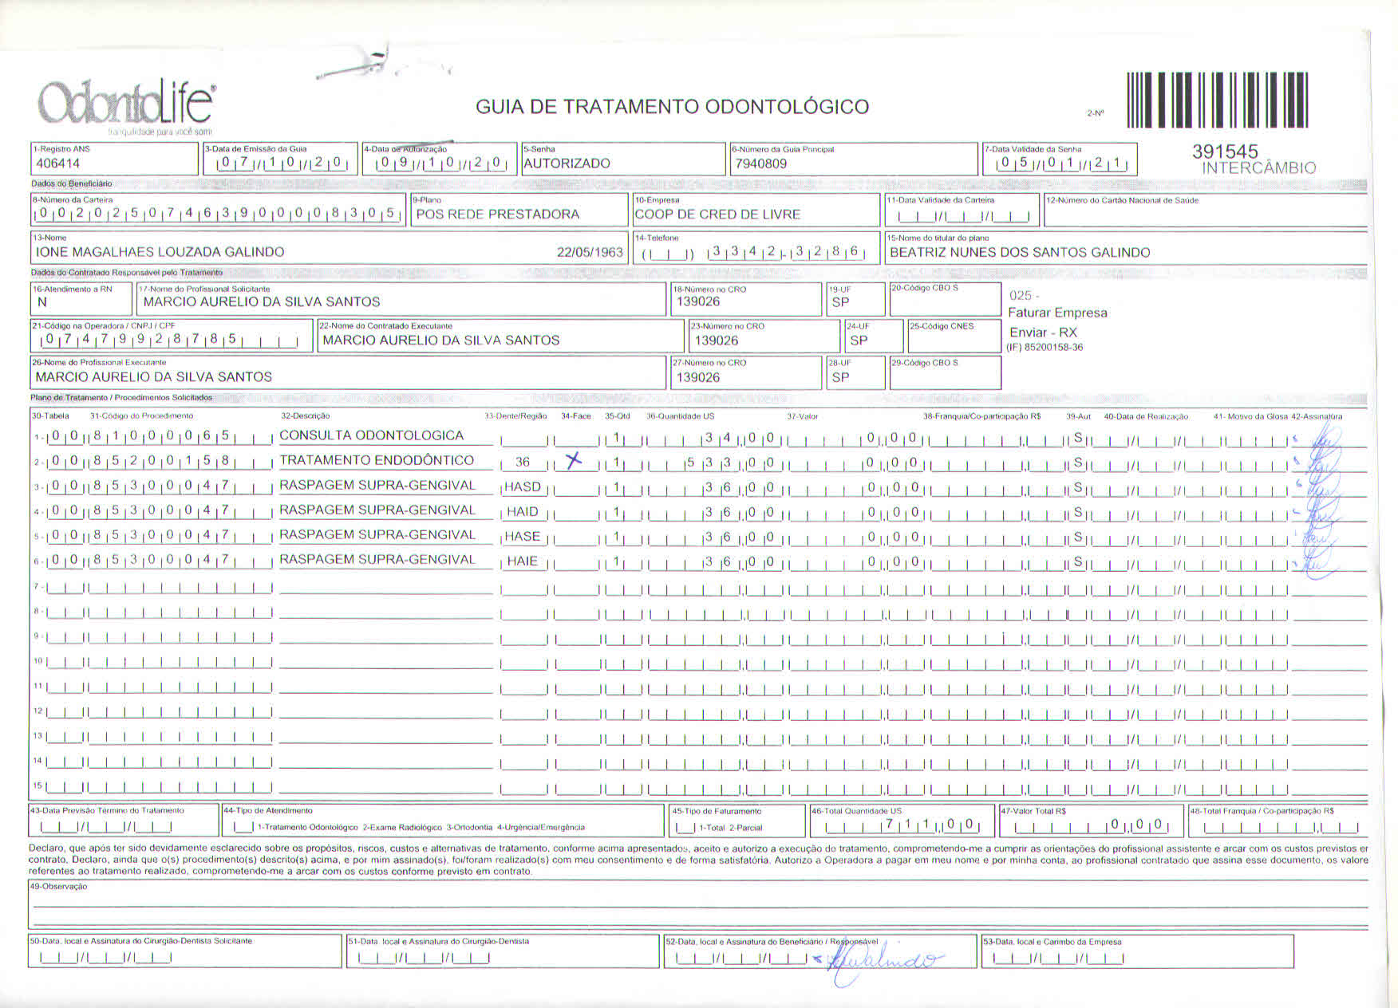Select the SP value in field 28-UF
Image resolution: width=1398 pixels, height=1008 pixels.
point(840,377)
